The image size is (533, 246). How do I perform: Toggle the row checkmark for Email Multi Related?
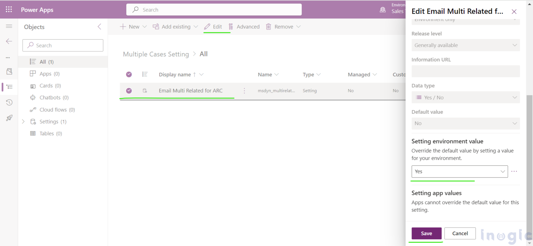coord(129,90)
